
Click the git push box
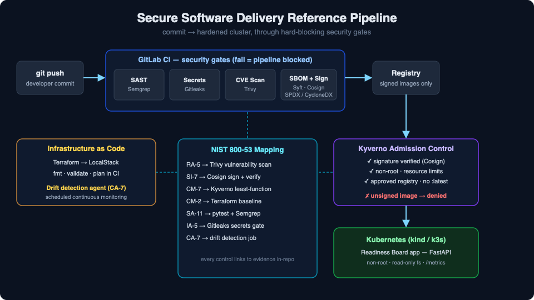tap(50, 78)
